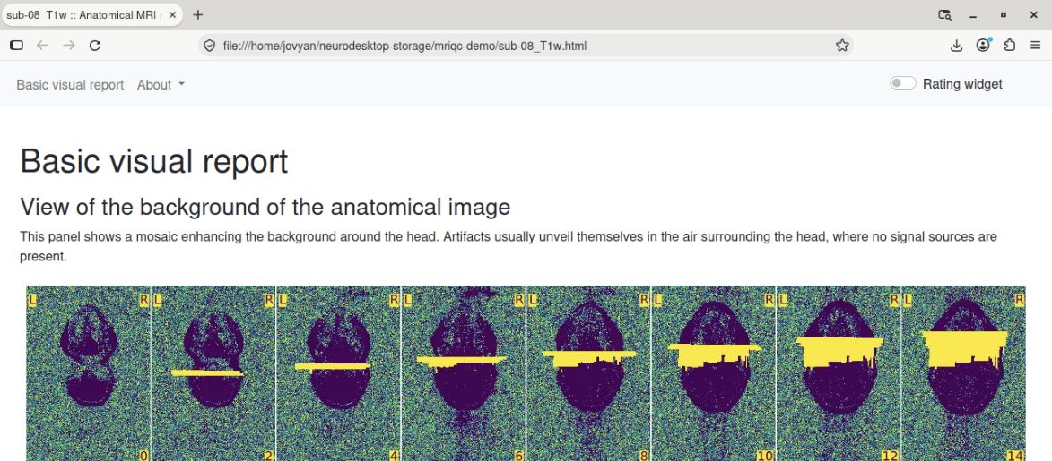Open a new tab with plus button
Image resolution: width=1052 pixels, height=461 pixels.
pos(198,14)
